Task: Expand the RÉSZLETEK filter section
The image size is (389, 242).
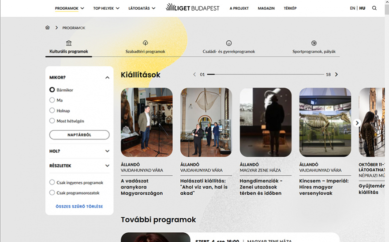Action: (x=107, y=166)
